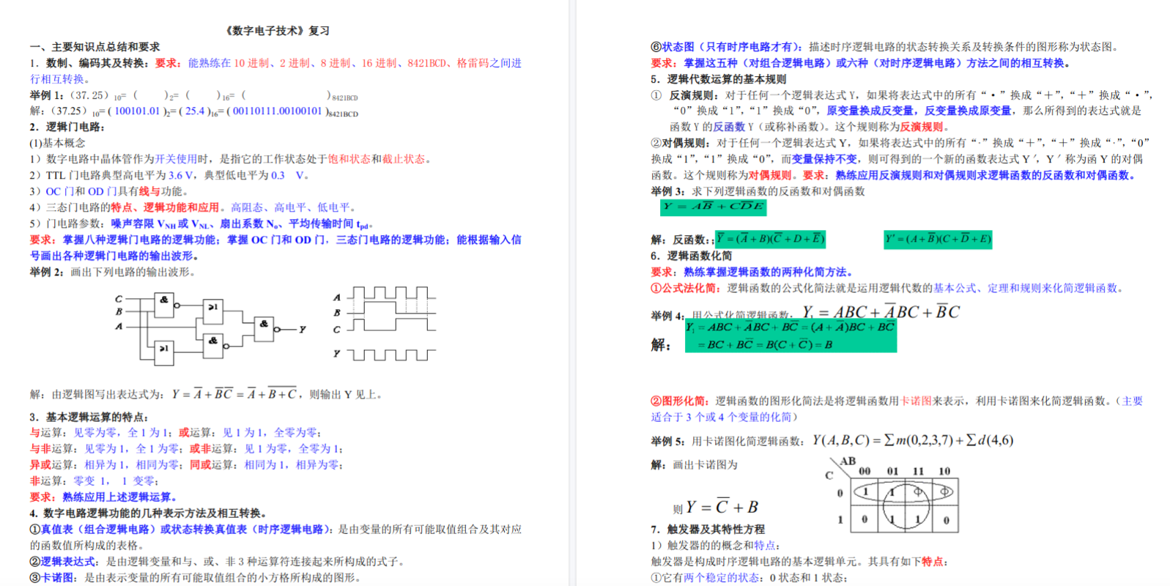1170x586 pixels.
Task: Click the green highlighted Y = AB + CDE formula
Action: pos(713,207)
